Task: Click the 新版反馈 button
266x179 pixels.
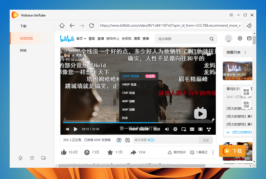Action: coord(246,92)
